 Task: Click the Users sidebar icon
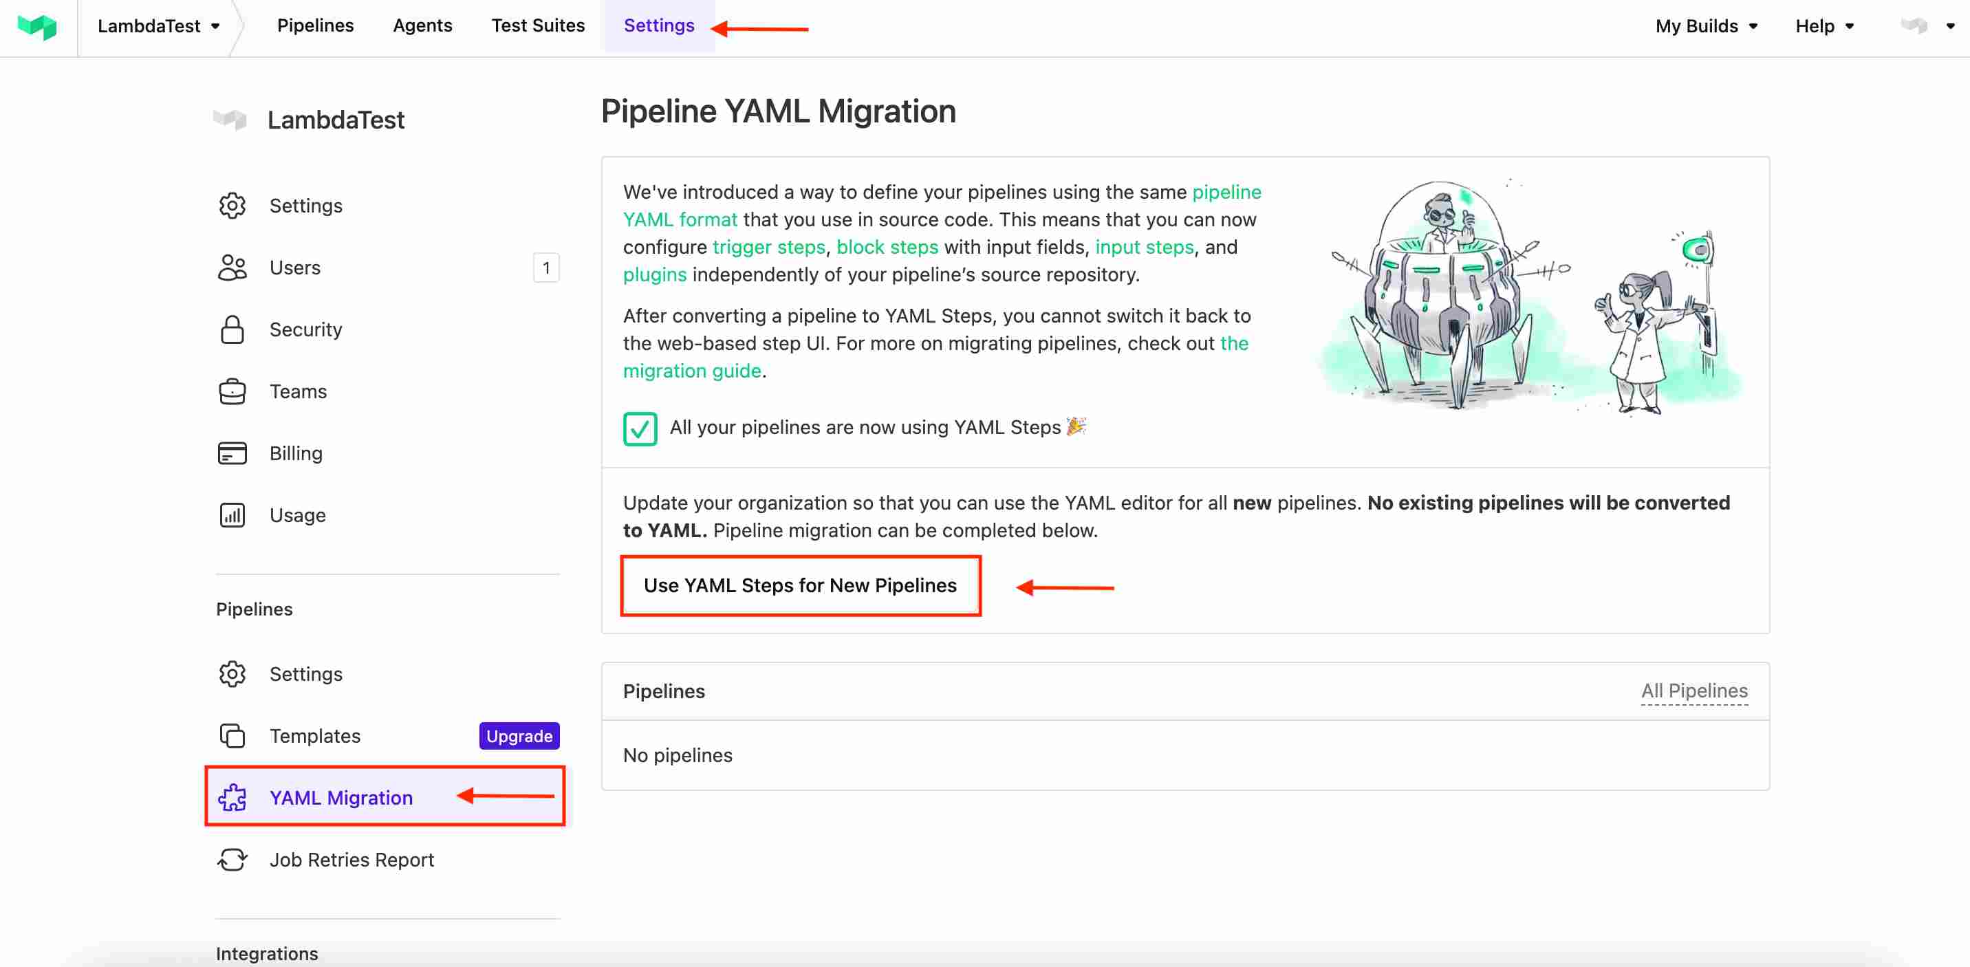pyautogui.click(x=232, y=268)
